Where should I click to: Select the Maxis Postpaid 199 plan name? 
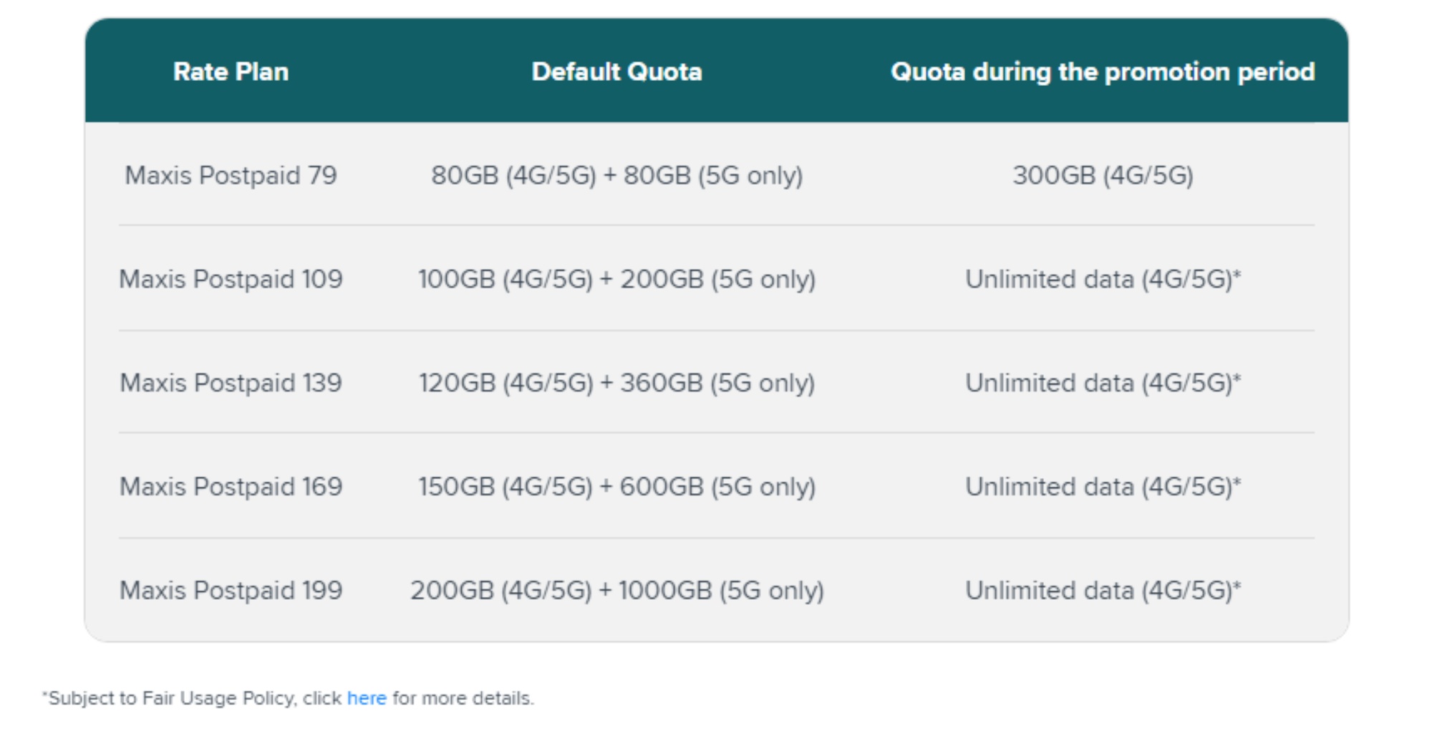point(231,591)
